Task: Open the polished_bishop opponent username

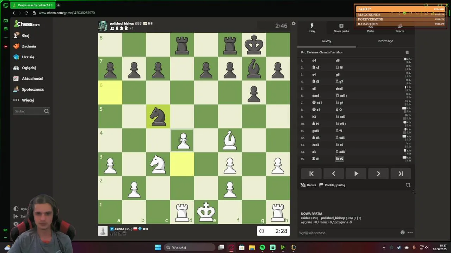Action: [x=122, y=24]
